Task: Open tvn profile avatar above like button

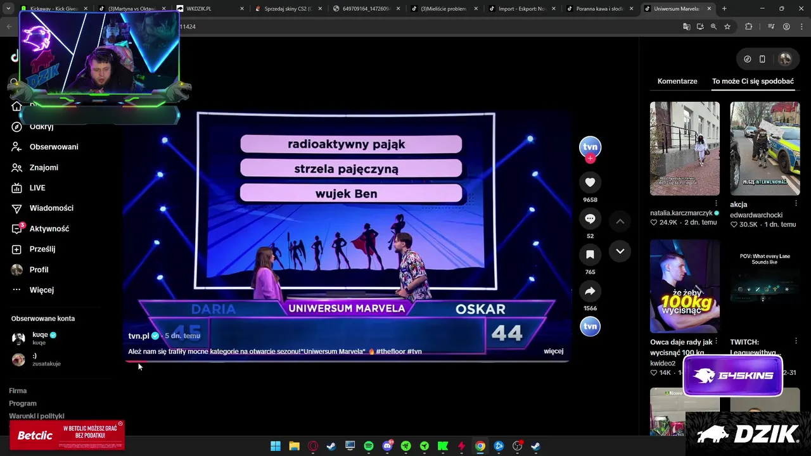Action: click(590, 147)
